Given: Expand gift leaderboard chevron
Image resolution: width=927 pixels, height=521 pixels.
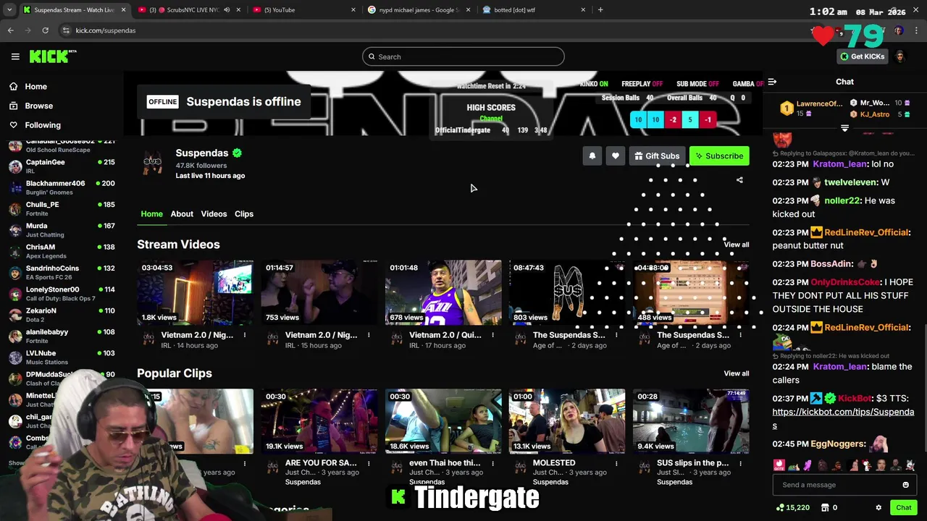Looking at the screenshot, I should click(x=844, y=128).
